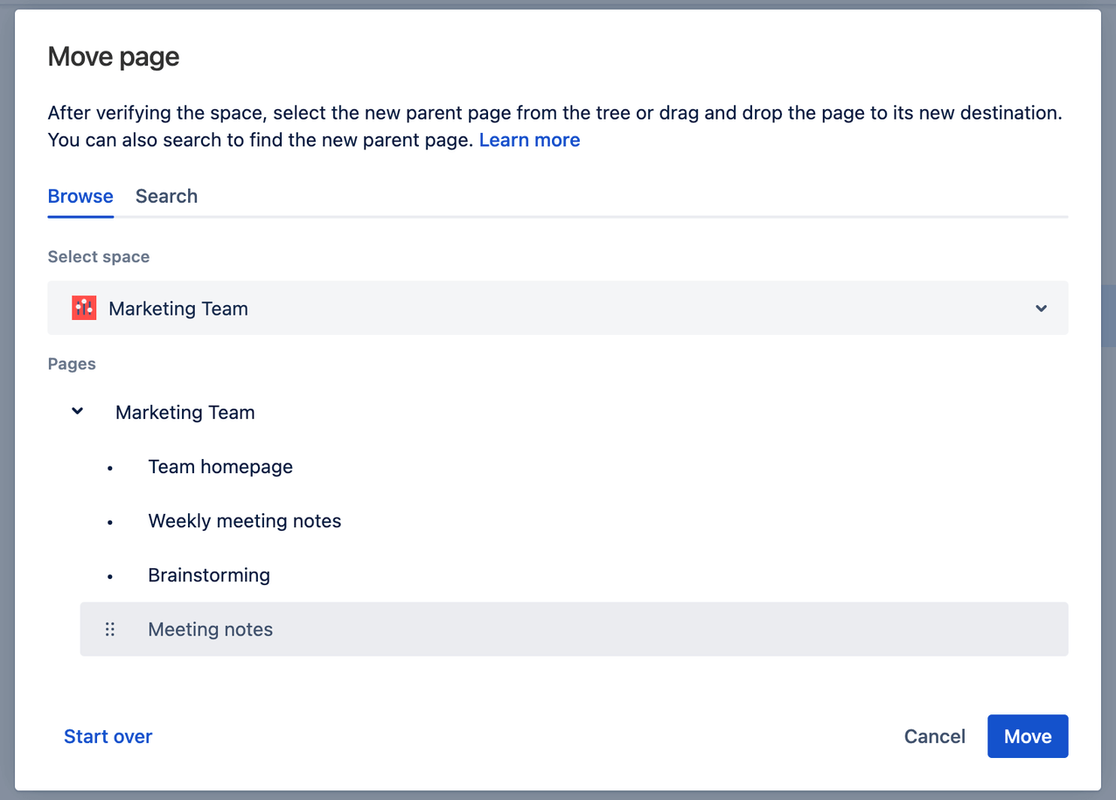The width and height of the screenshot is (1116, 800).
Task: Cancel the page move
Action: [x=934, y=736]
